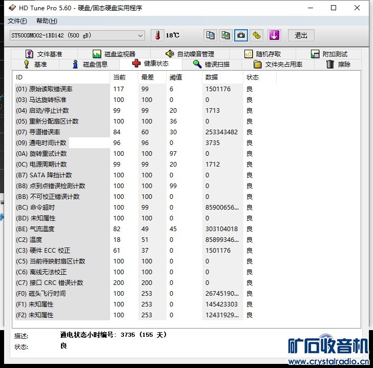Click the camera save screenshot icon
The image size is (373, 368).
241,35
